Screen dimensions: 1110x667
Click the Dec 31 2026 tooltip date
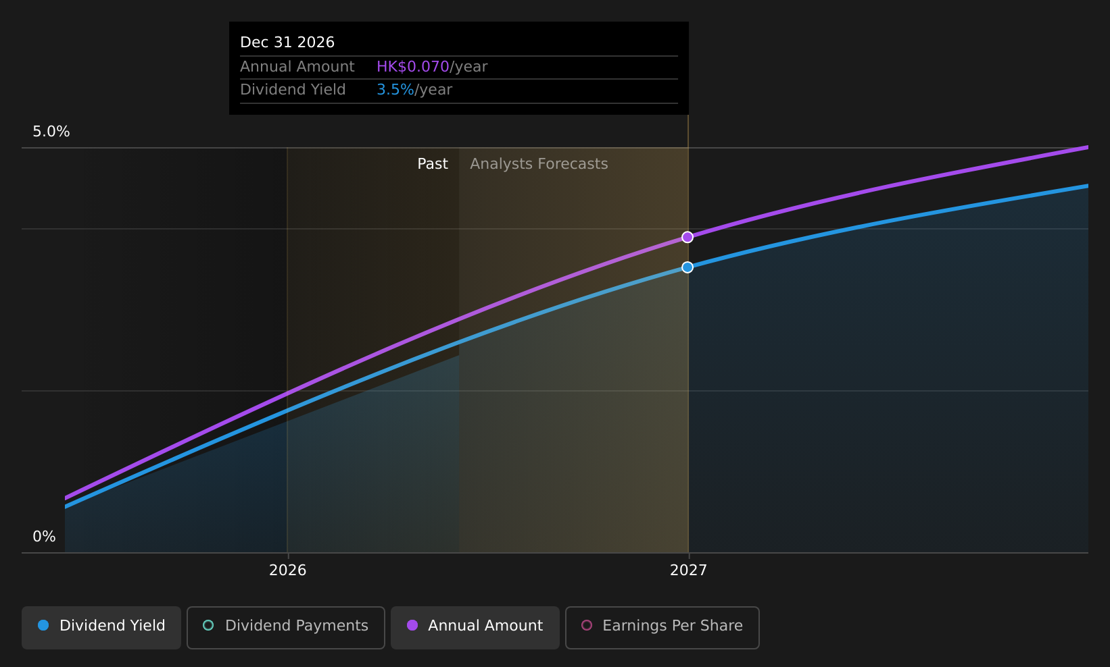[x=287, y=43]
